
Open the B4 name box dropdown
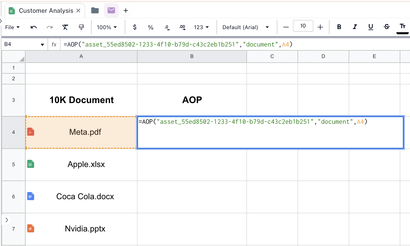coord(42,44)
